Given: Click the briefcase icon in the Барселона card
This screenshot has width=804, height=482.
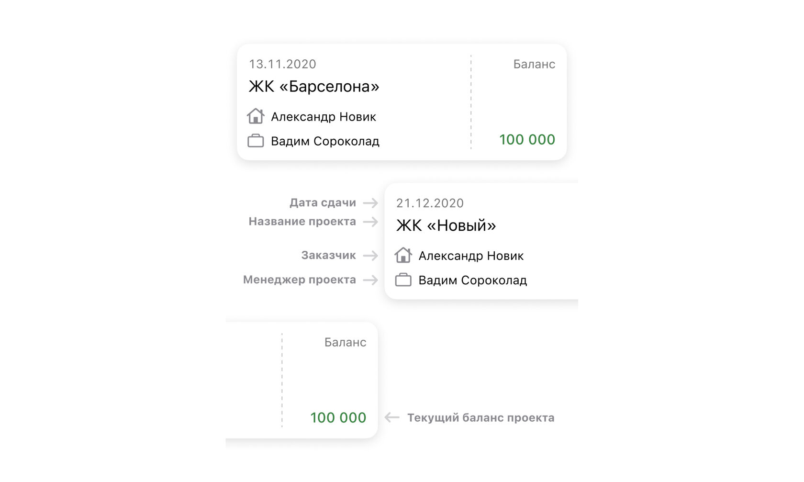Looking at the screenshot, I should pos(256,141).
